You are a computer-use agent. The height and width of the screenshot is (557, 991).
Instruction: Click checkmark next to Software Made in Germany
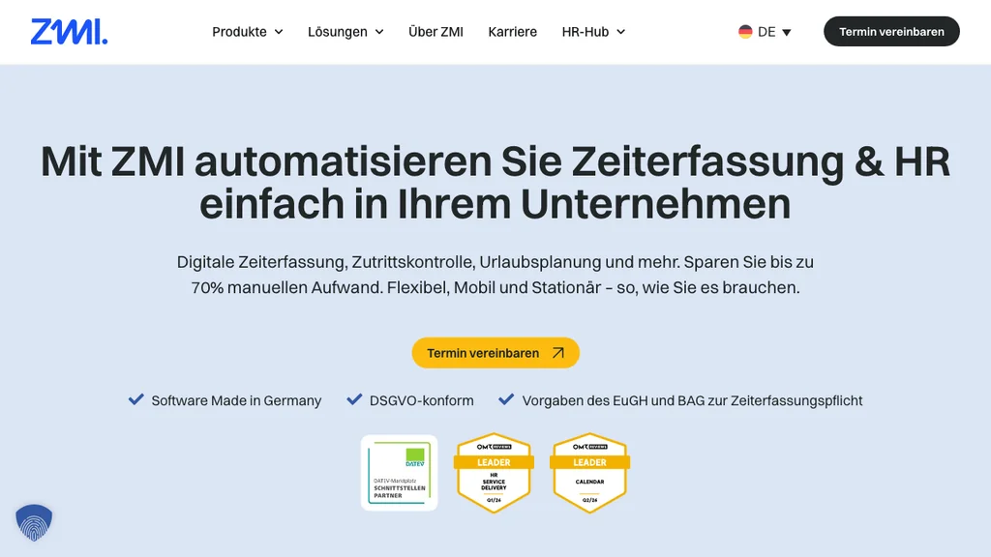point(135,399)
